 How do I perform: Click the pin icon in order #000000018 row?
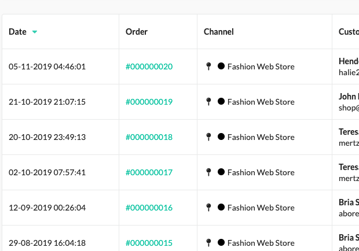pyautogui.click(x=208, y=137)
